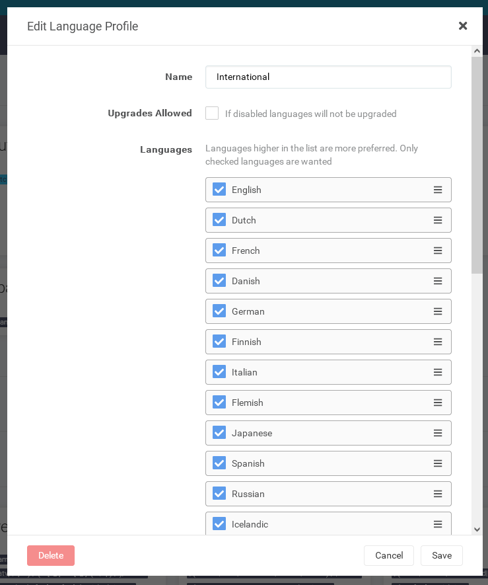Screen dimensions: 488x585
Task: Enable the Upgrades Allowed checkbox
Action: click(212, 113)
